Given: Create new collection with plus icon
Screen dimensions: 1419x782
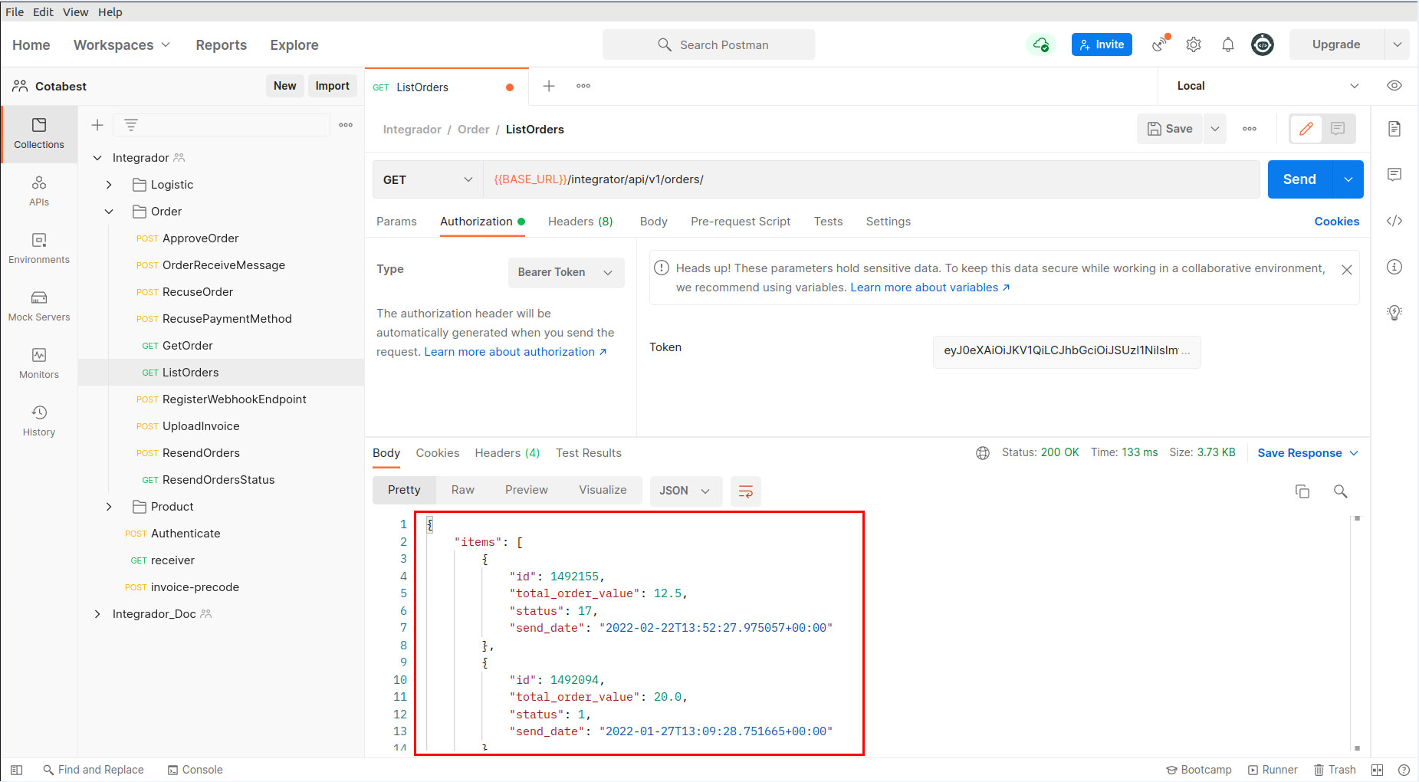Looking at the screenshot, I should [97, 125].
